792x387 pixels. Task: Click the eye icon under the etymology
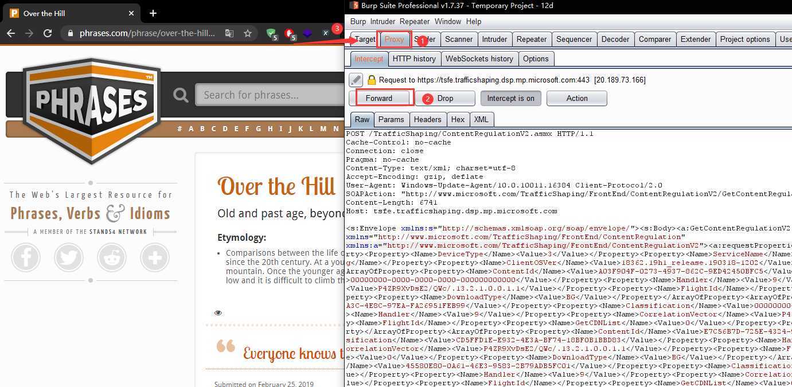[x=218, y=313]
